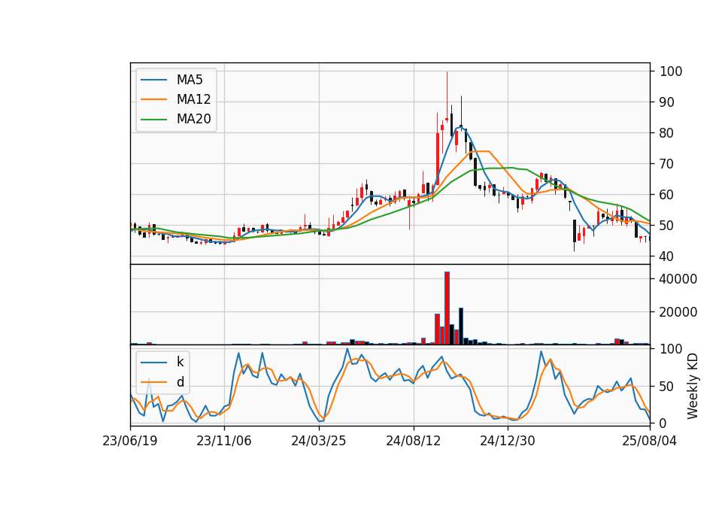This screenshot has width=722, height=519.
Task: Click the 20000 volume axis label
Action: [x=678, y=312]
